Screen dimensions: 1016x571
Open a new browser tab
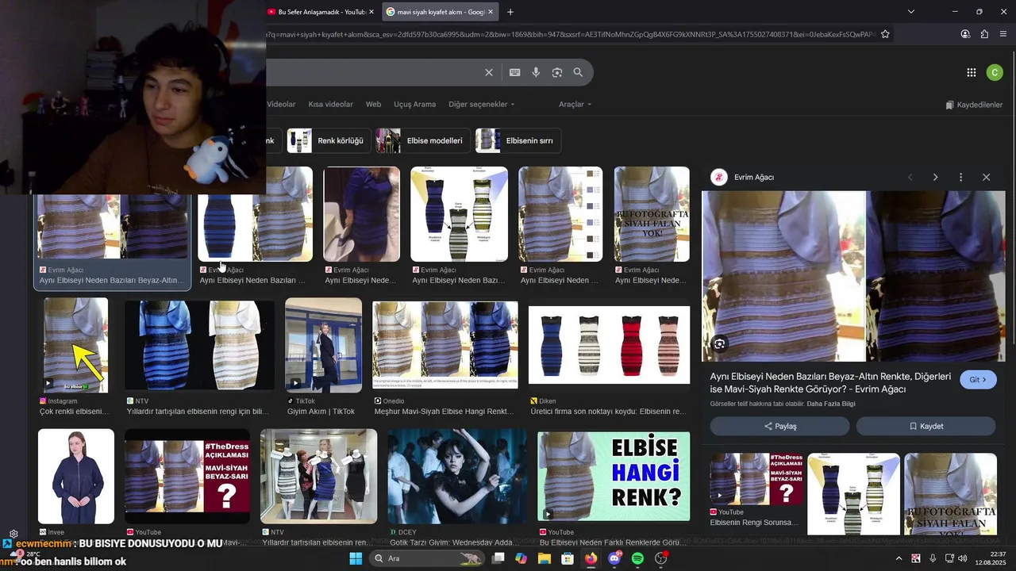click(510, 12)
